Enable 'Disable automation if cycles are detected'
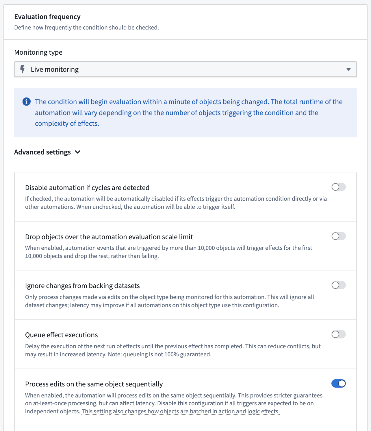This screenshot has width=371, height=431. tap(339, 187)
